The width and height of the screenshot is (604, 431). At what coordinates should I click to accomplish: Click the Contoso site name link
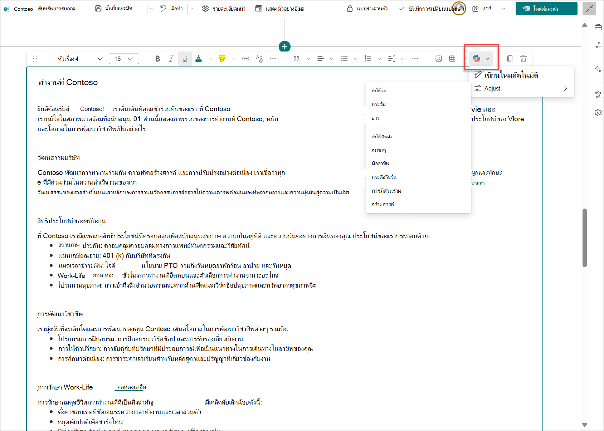click(23, 9)
